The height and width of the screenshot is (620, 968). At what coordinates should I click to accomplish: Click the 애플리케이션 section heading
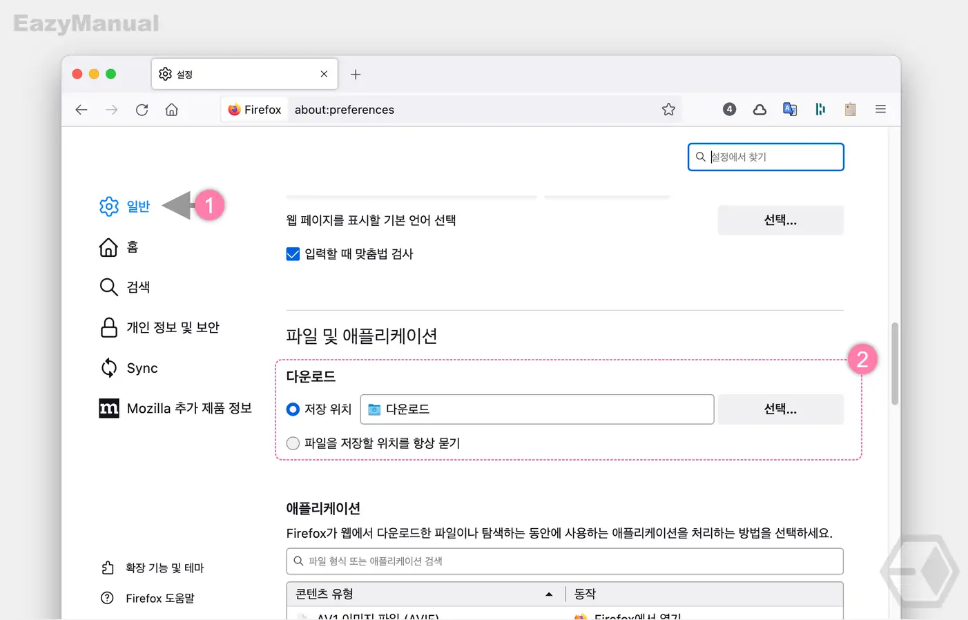click(323, 508)
